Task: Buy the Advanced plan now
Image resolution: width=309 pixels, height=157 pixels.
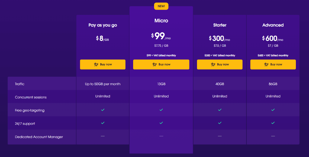Action: (273, 64)
